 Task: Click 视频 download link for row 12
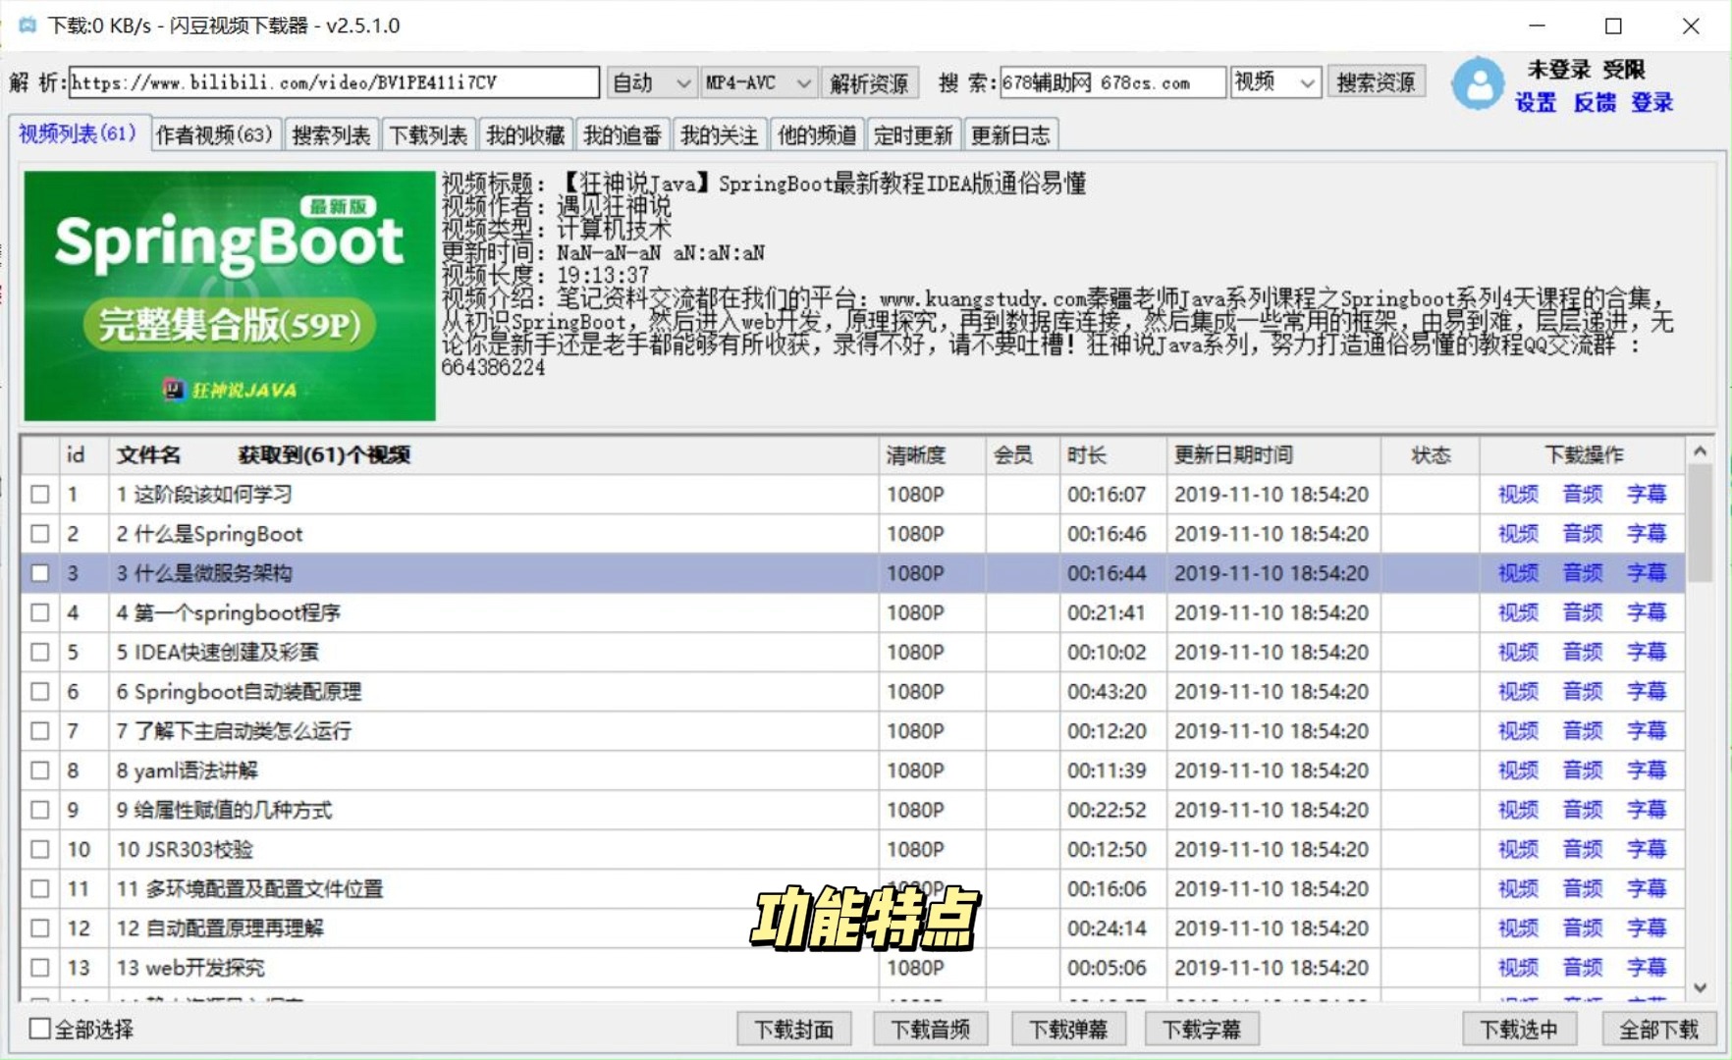point(1518,928)
